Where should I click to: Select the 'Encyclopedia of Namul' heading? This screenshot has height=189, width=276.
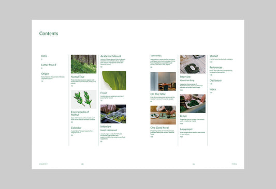pos(80,113)
